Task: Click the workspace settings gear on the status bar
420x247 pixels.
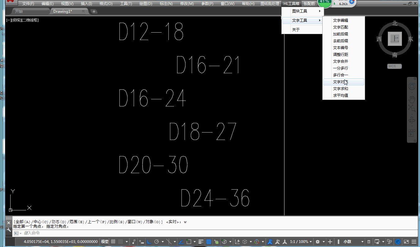Action: click(318, 241)
